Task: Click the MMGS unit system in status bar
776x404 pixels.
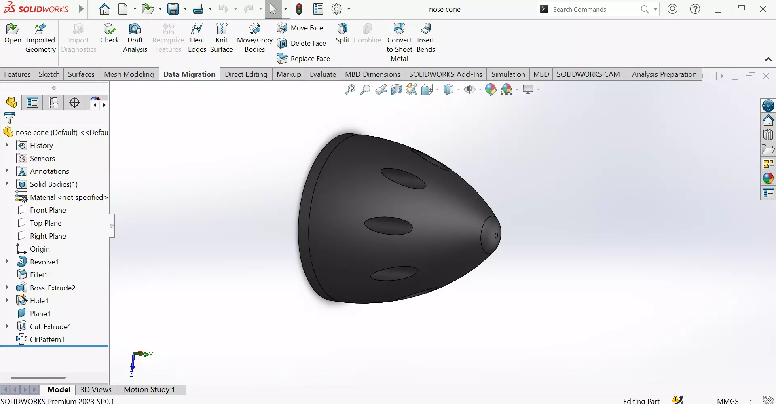Action: tap(727, 400)
